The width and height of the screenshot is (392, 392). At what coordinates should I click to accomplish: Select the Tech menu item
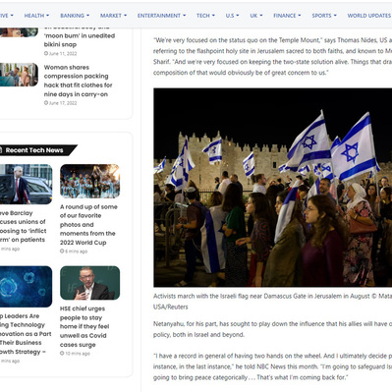pyautogui.click(x=205, y=16)
